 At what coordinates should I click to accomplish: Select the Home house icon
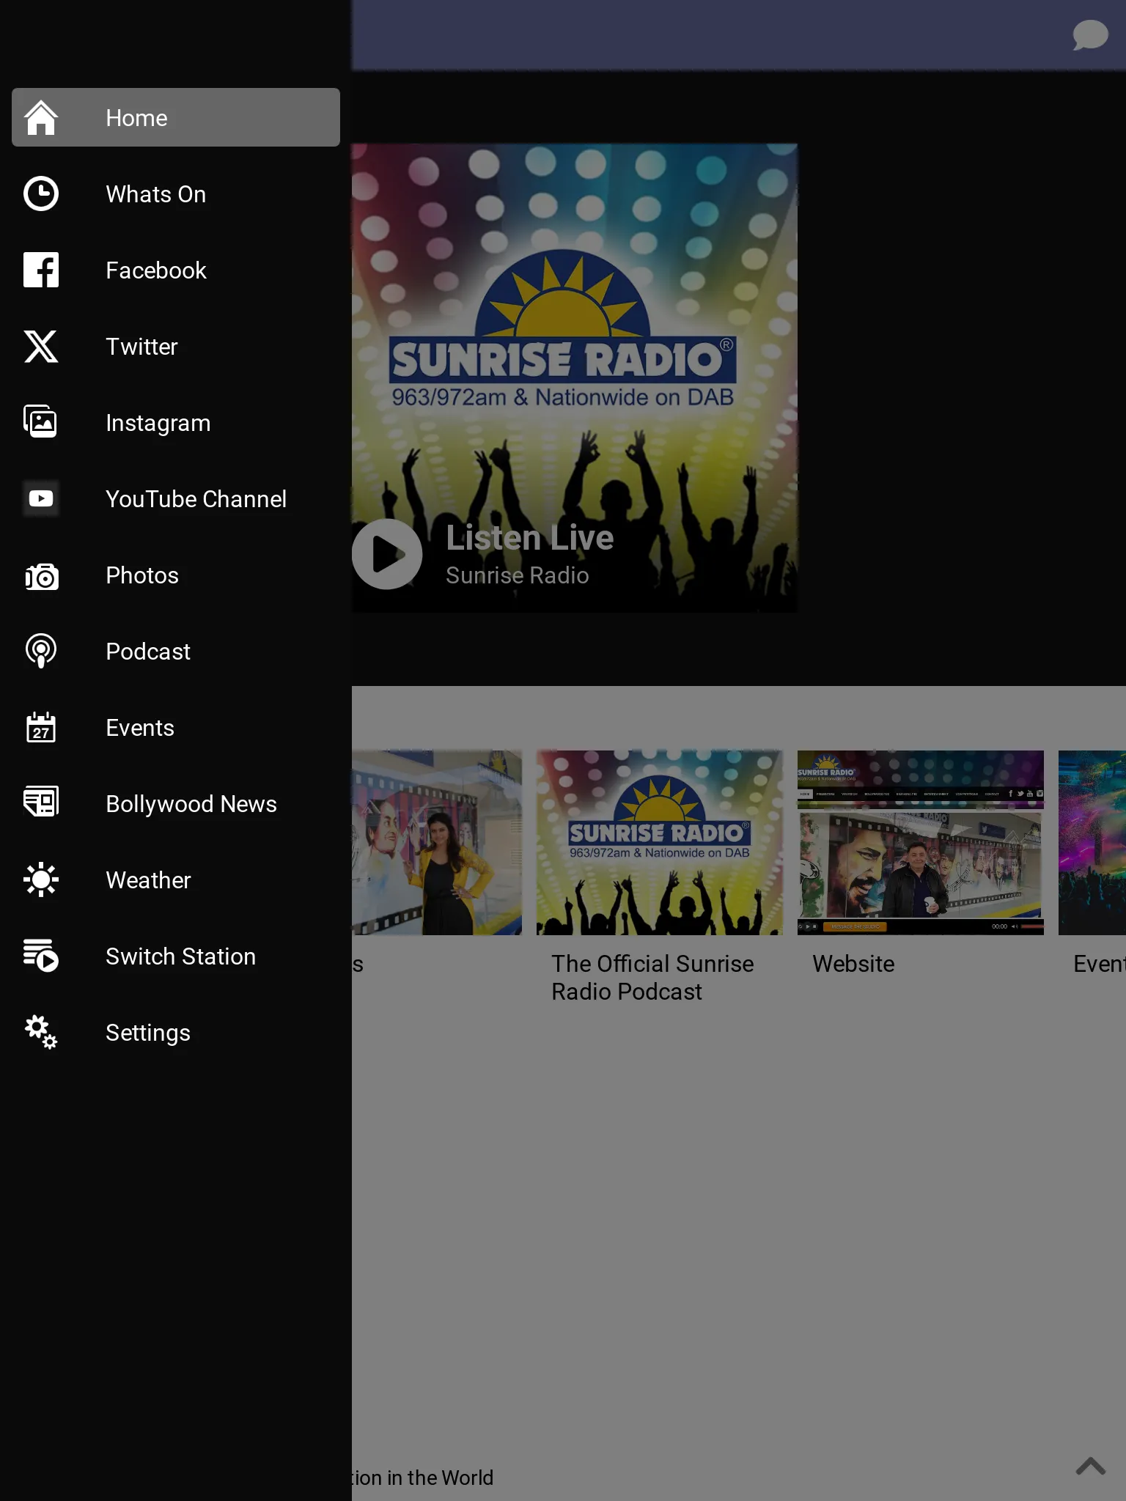(41, 118)
